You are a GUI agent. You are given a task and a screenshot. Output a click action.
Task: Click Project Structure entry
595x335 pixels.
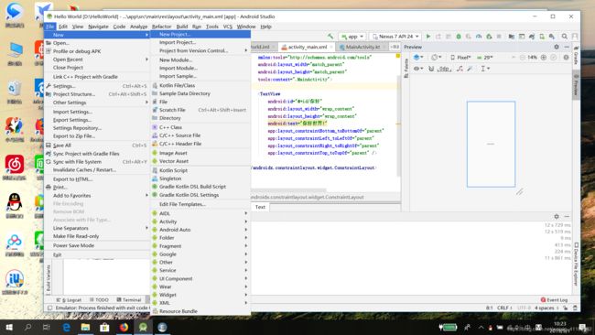97,94
